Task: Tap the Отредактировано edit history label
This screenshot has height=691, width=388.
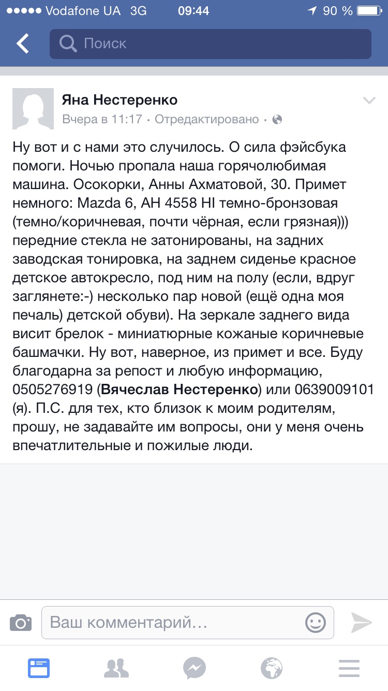Action: pos(207,120)
